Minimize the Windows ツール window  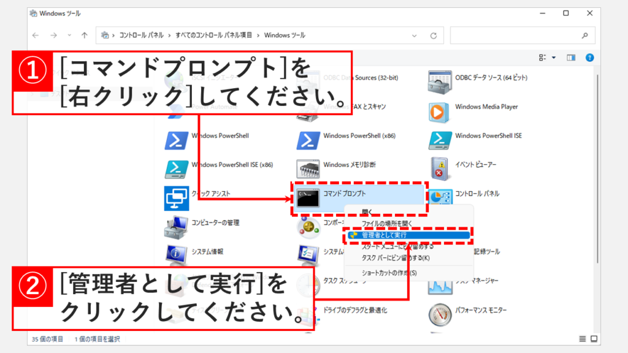pyautogui.click(x=542, y=13)
